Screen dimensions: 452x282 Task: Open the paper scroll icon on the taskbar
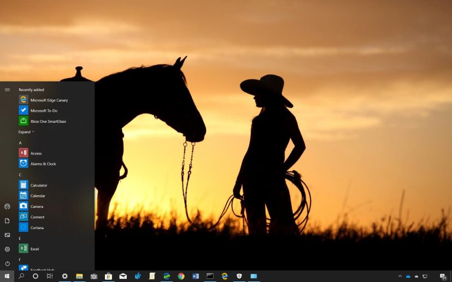[x=152, y=276]
